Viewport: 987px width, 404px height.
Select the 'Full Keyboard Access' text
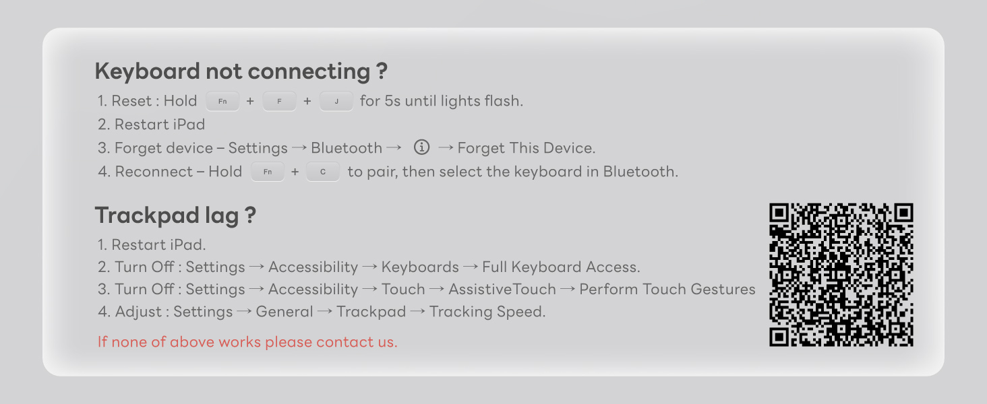click(x=560, y=267)
